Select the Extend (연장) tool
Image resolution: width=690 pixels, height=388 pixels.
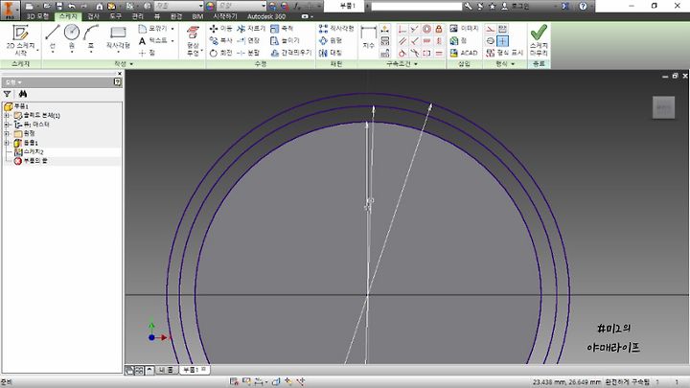pyautogui.click(x=248, y=40)
